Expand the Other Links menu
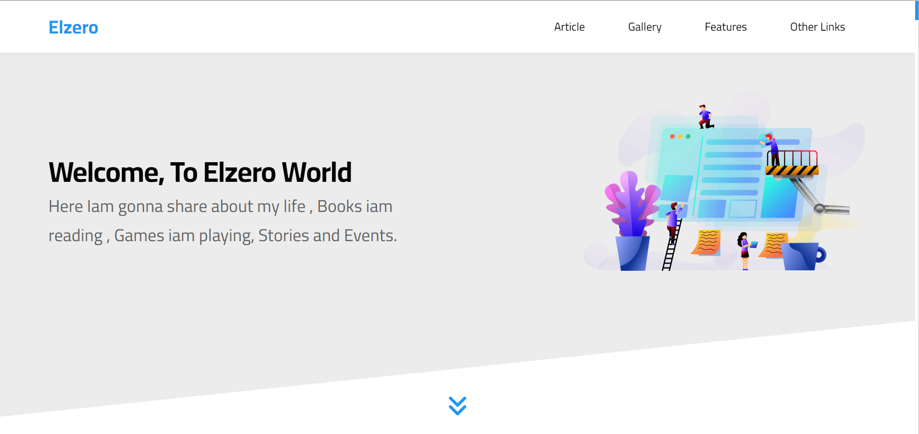Image resolution: width=919 pixels, height=434 pixels. pos(817,27)
